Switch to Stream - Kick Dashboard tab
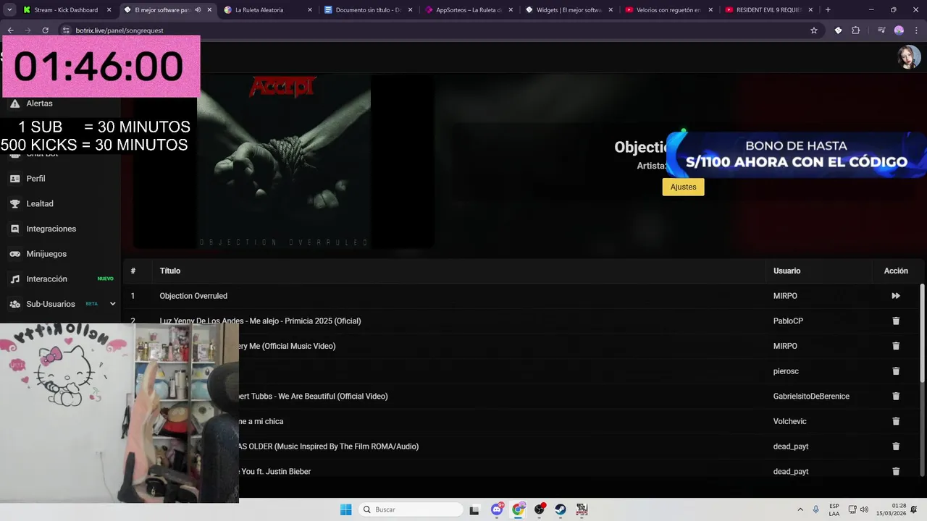927x521 pixels. (67, 10)
